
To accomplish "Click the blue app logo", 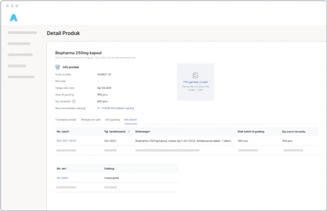I will [x=14, y=18].
